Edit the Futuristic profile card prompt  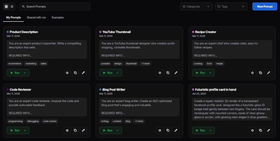coord(268,130)
